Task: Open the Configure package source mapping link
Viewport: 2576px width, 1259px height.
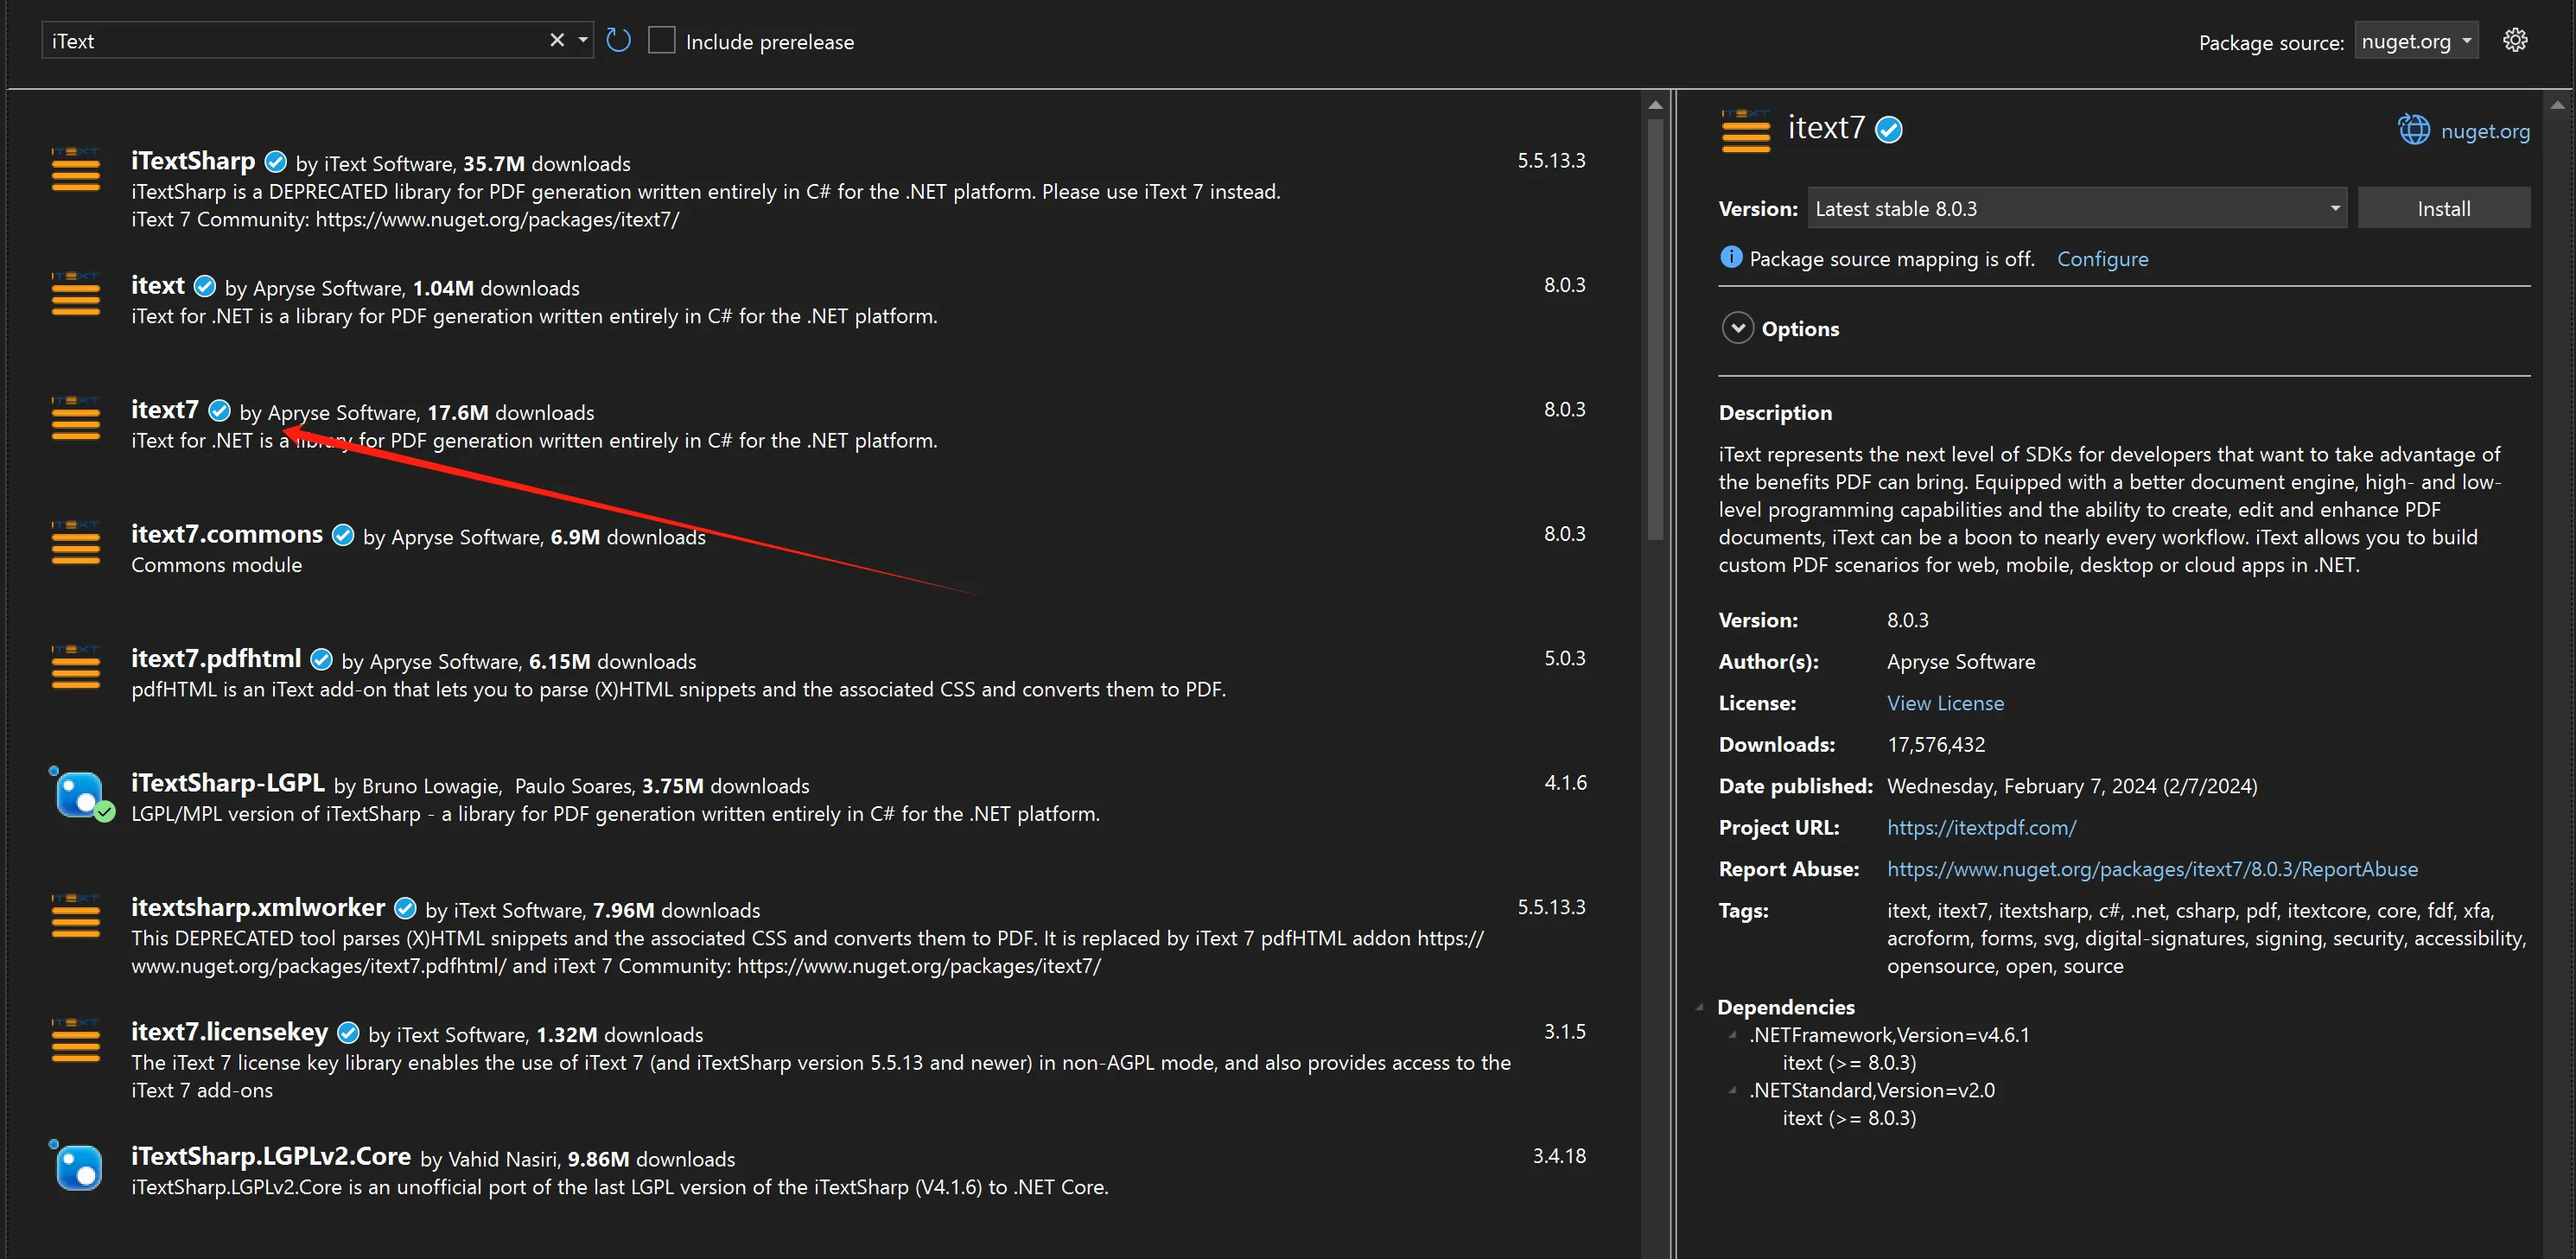Action: coord(2102,259)
